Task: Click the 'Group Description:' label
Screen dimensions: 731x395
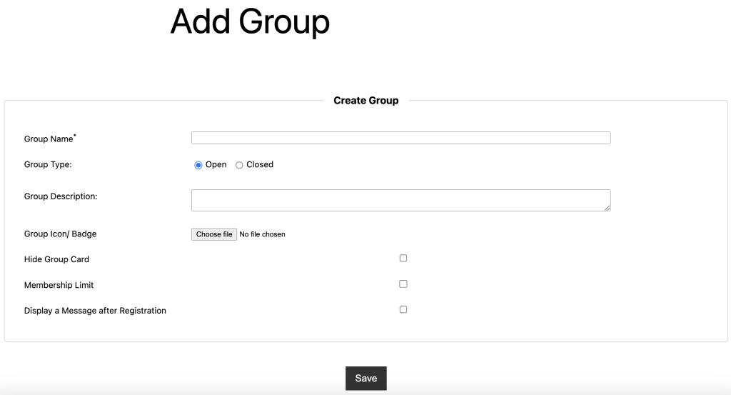Action: coord(61,196)
